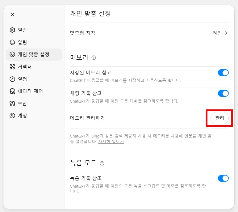Toggle 저장된 메모리 참고 switch off
The height and width of the screenshot is (212, 238).
coord(223,73)
